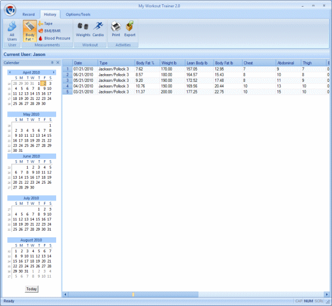Screen dimensions: 332x306
Task: Click the horizontal scrollbar right arrow
Action: pyautogui.click(x=327, y=295)
